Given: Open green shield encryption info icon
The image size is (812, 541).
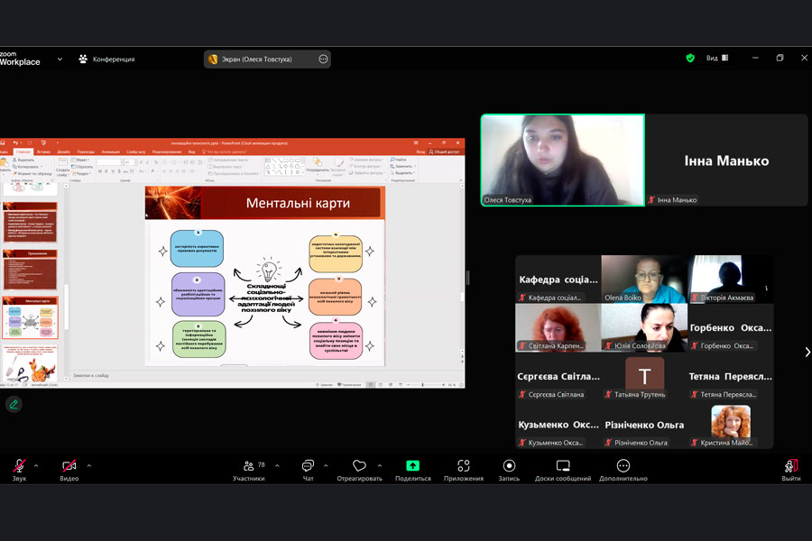Looking at the screenshot, I should point(690,59).
